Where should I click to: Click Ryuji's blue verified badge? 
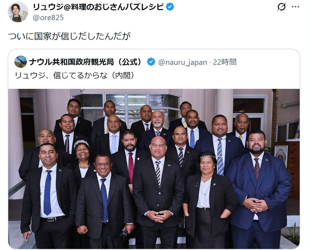pos(170,7)
